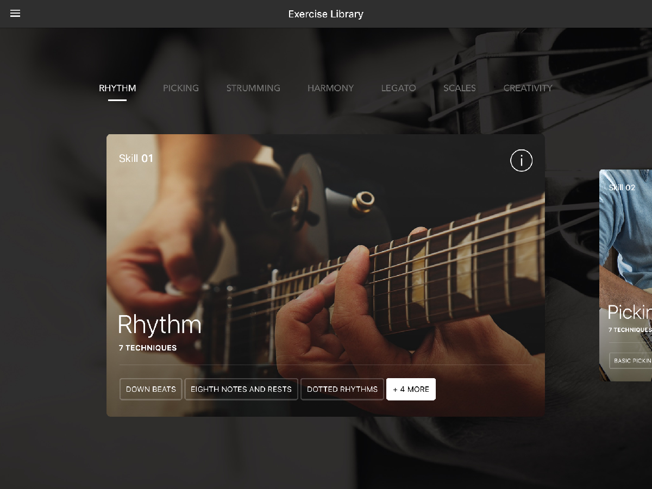Expand the + 4 MORE techniques

click(411, 389)
